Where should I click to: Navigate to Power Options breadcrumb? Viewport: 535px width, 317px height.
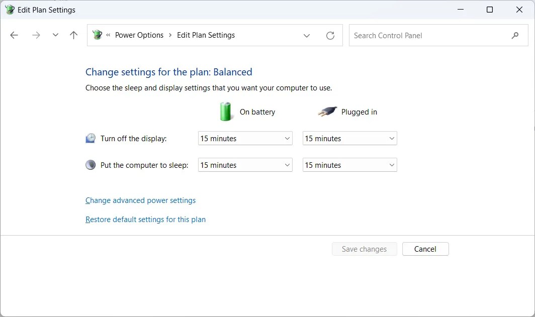[139, 35]
